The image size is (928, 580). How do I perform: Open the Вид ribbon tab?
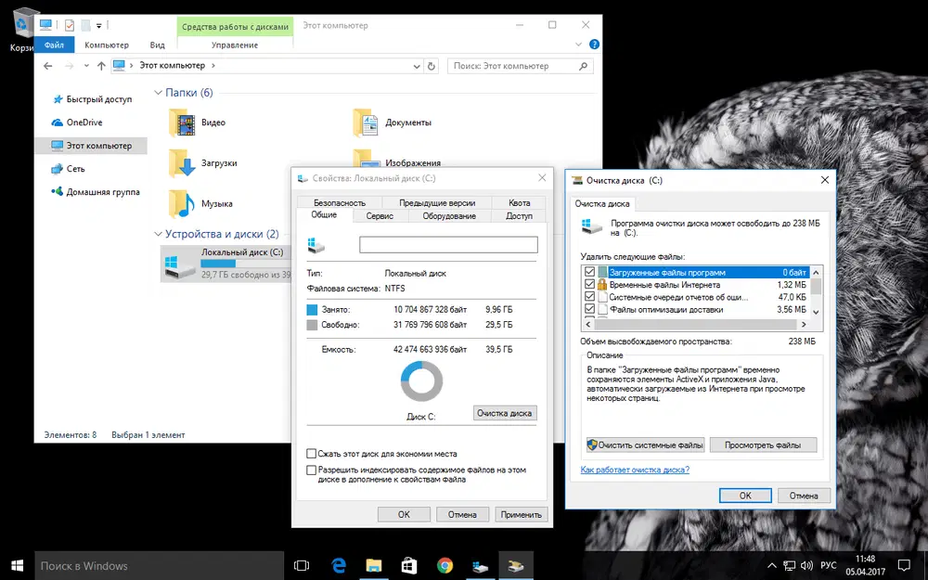point(158,45)
